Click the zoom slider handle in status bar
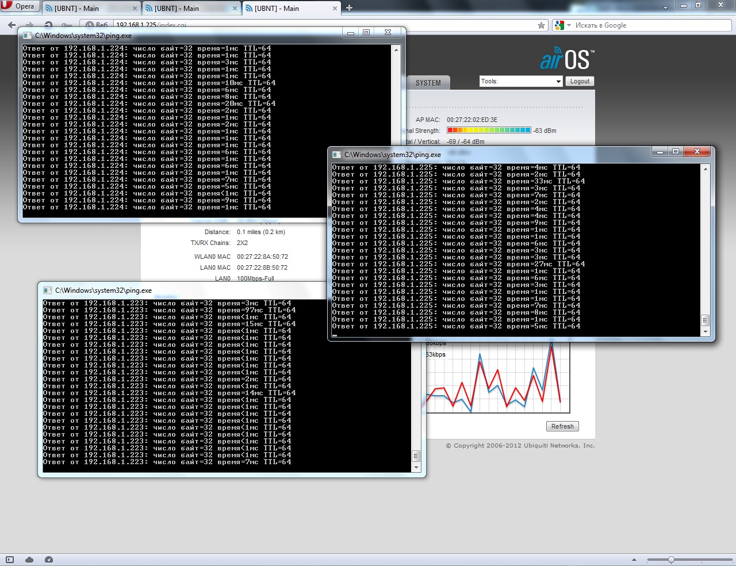Screen dimensions: 736x566 671,560
